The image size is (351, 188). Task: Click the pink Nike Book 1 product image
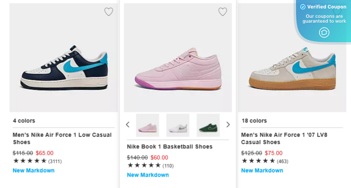coord(178,67)
